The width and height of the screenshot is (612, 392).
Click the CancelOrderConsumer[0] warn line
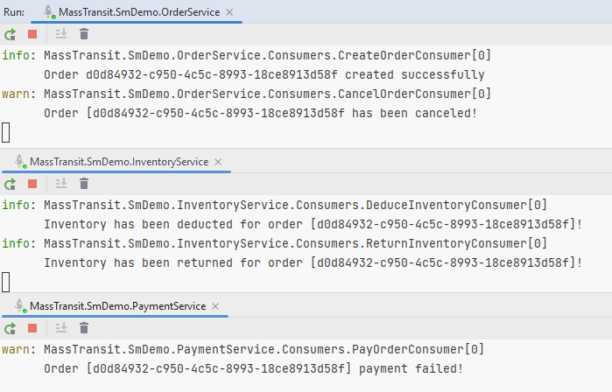point(246,94)
